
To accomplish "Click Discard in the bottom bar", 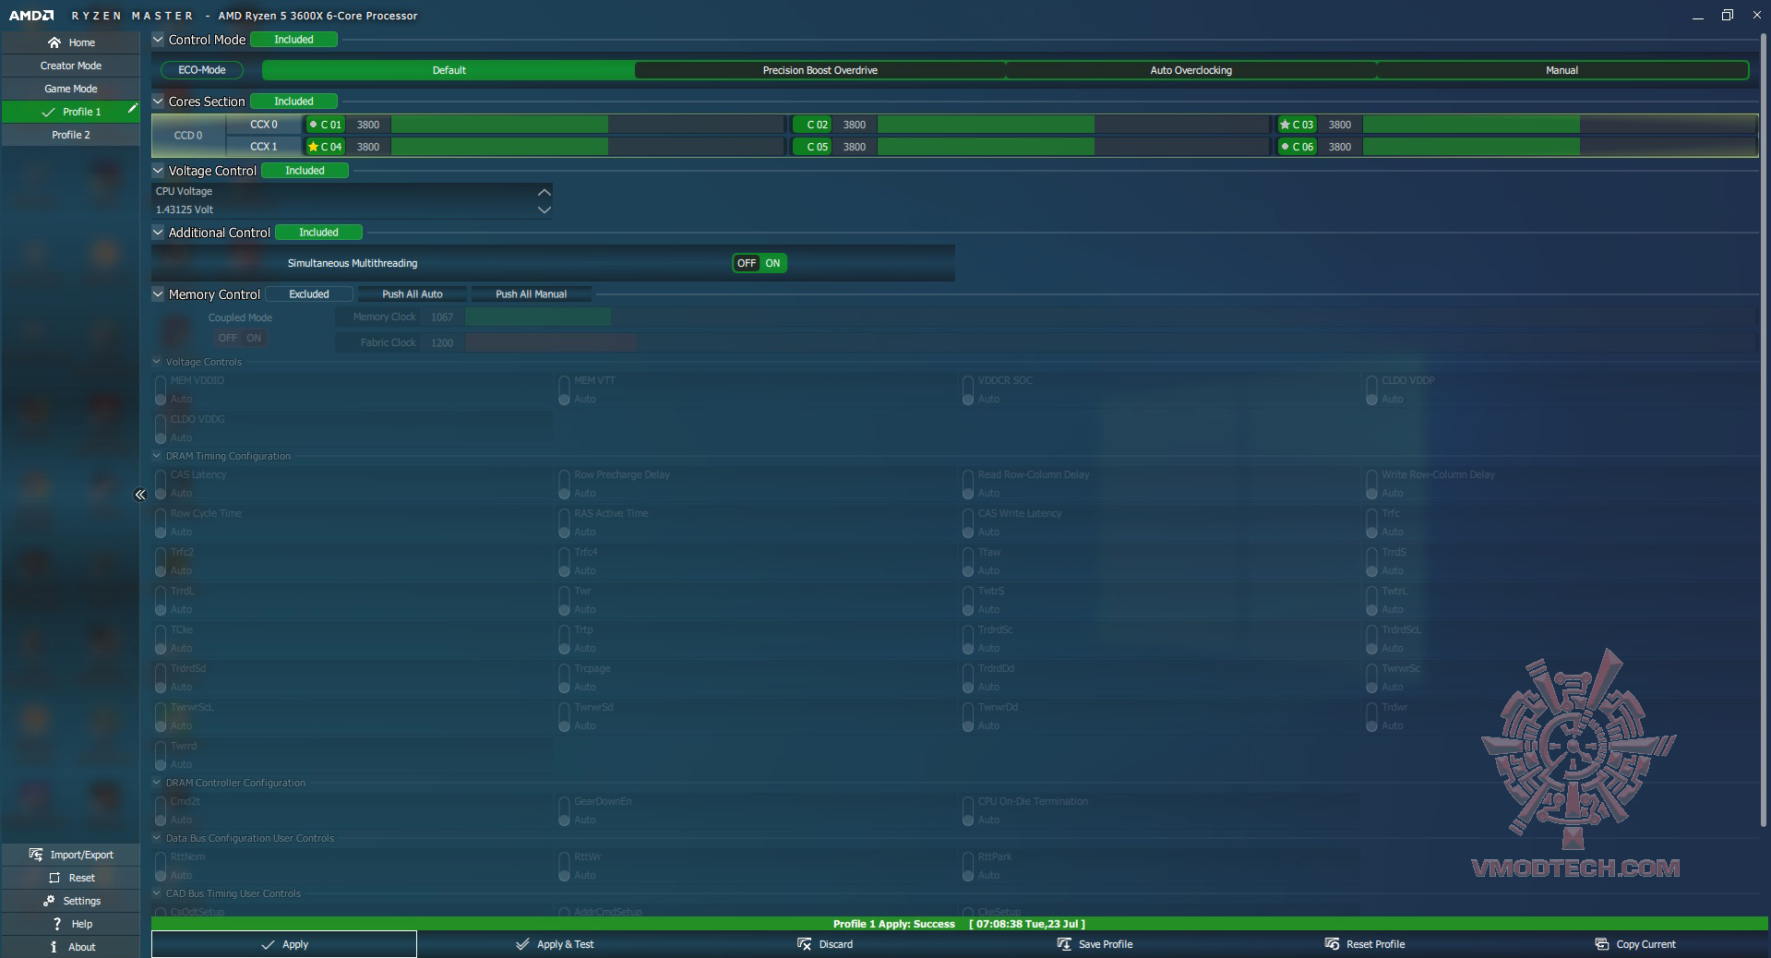I will (825, 944).
